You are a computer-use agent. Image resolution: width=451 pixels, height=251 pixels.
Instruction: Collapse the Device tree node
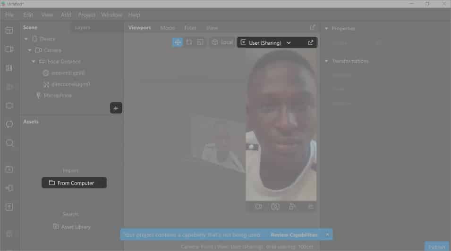click(x=26, y=39)
